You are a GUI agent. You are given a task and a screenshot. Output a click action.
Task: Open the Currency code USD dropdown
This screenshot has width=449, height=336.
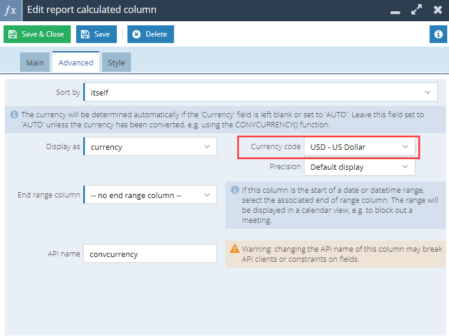click(359, 147)
